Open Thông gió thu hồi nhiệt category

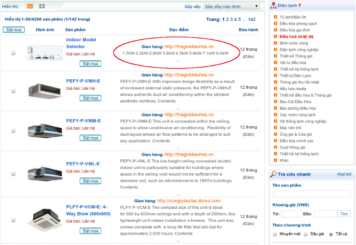click(299, 82)
